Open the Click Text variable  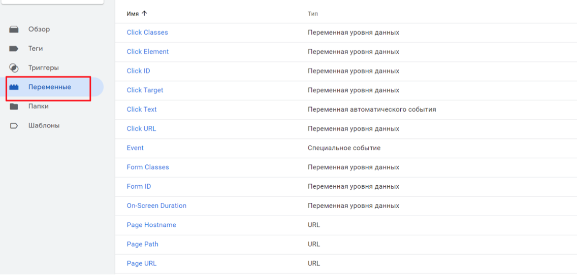pyautogui.click(x=142, y=109)
